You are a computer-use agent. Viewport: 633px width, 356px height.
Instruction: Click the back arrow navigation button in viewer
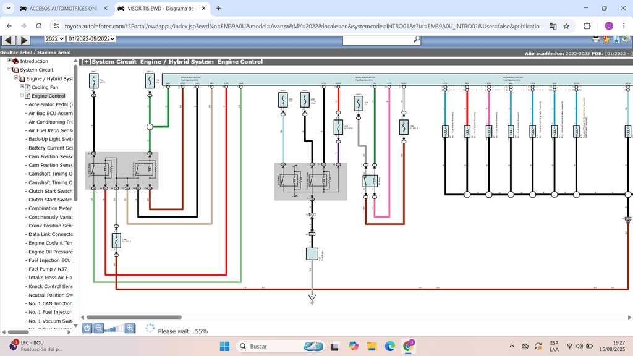[x=9, y=40]
